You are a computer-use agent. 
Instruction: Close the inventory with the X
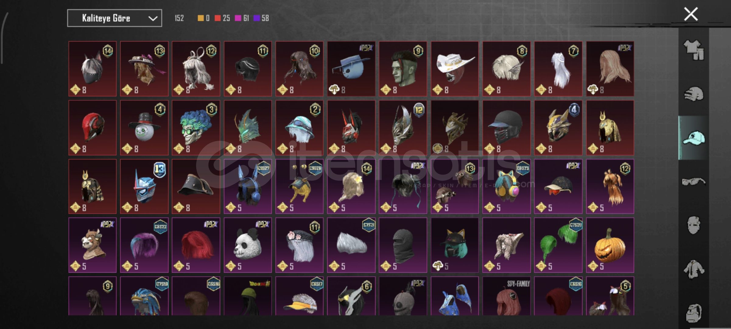pyautogui.click(x=691, y=14)
